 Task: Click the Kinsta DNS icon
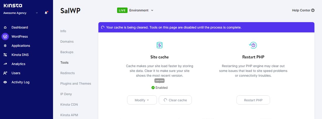[x=5, y=55]
